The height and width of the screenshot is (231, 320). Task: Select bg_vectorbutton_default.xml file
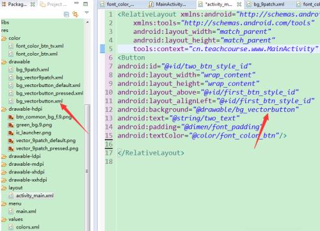[48, 85]
